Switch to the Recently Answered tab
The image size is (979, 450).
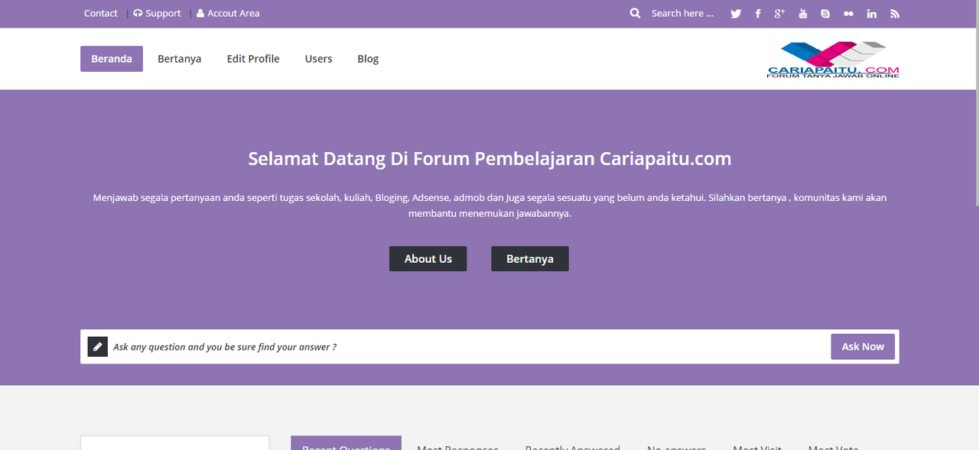tap(573, 446)
